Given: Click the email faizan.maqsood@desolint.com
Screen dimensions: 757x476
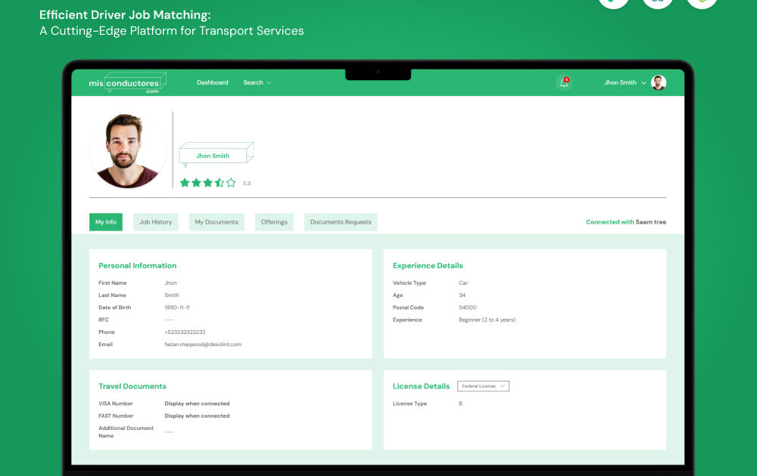Looking at the screenshot, I should pyautogui.click(x=203, y=345).
